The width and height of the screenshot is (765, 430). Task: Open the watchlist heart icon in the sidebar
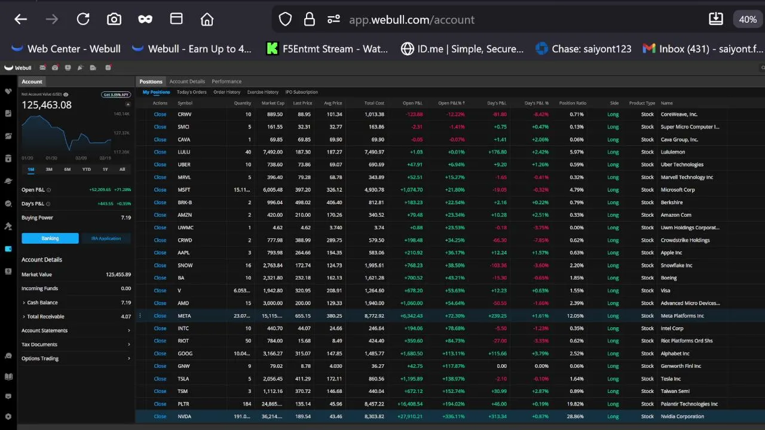click(x=8, y=91)
